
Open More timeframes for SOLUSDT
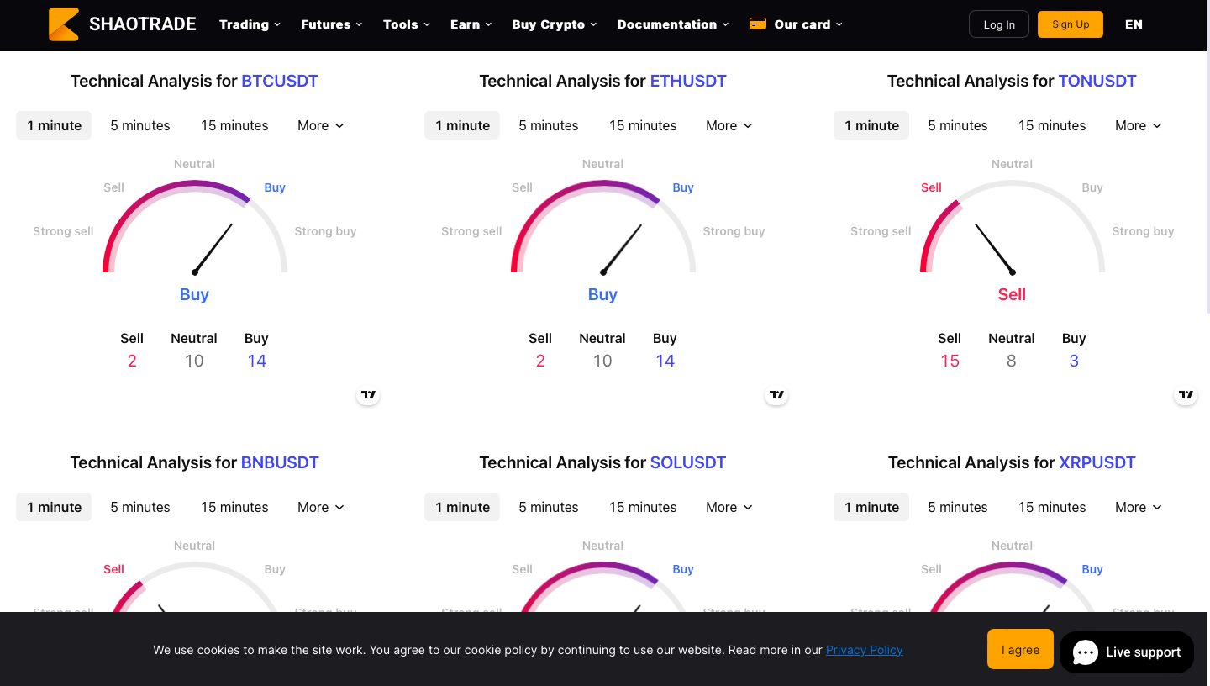coord(729,507)
